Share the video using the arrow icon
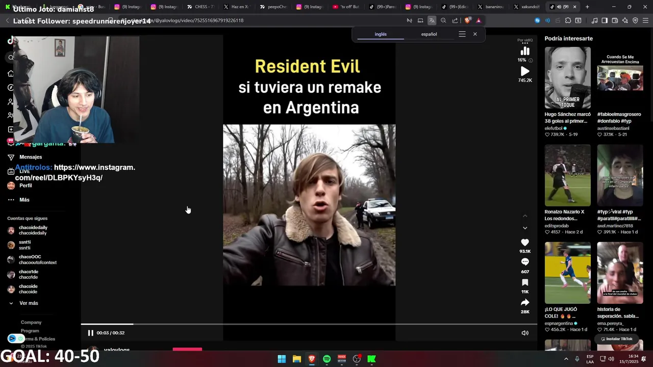Screen dimensions: 653x367 (x=525, y=302)
